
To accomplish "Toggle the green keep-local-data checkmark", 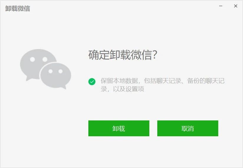I will tap(92, 82).
